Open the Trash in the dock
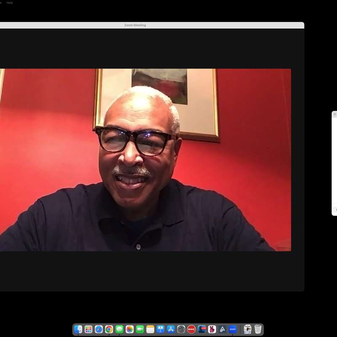 tap(258, 329)
